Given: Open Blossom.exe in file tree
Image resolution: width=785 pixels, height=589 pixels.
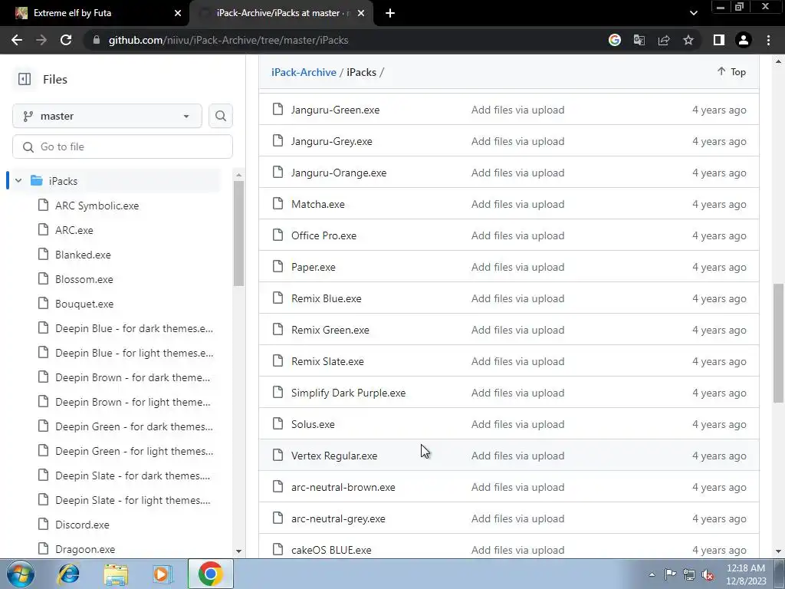Looking at the screenshot, I should coord(84,279).
